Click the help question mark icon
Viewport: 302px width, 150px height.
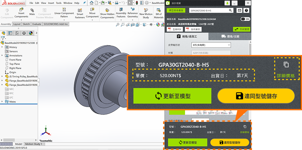tap(246, 10)
